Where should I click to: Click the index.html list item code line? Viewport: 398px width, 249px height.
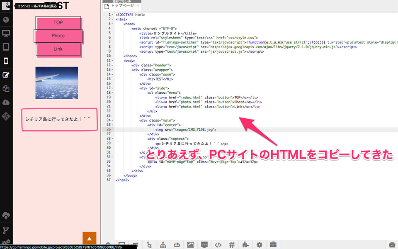pyautogui.click(x=206, y=97)
